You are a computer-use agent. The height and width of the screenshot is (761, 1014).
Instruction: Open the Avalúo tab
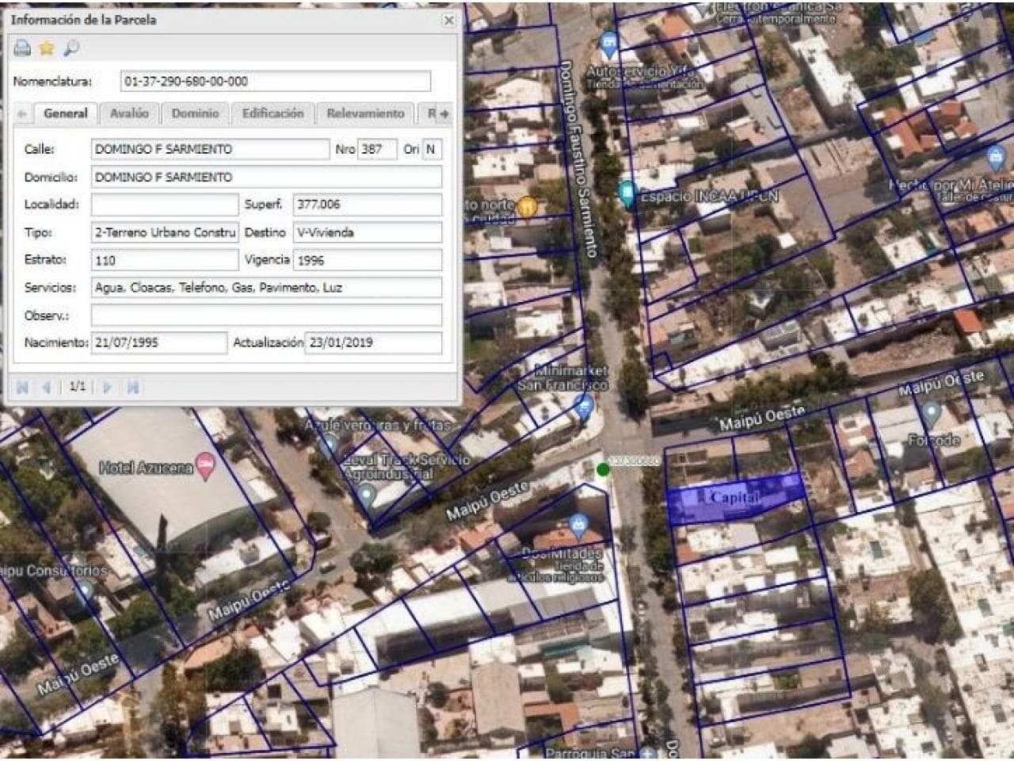[x=129, y=113]
